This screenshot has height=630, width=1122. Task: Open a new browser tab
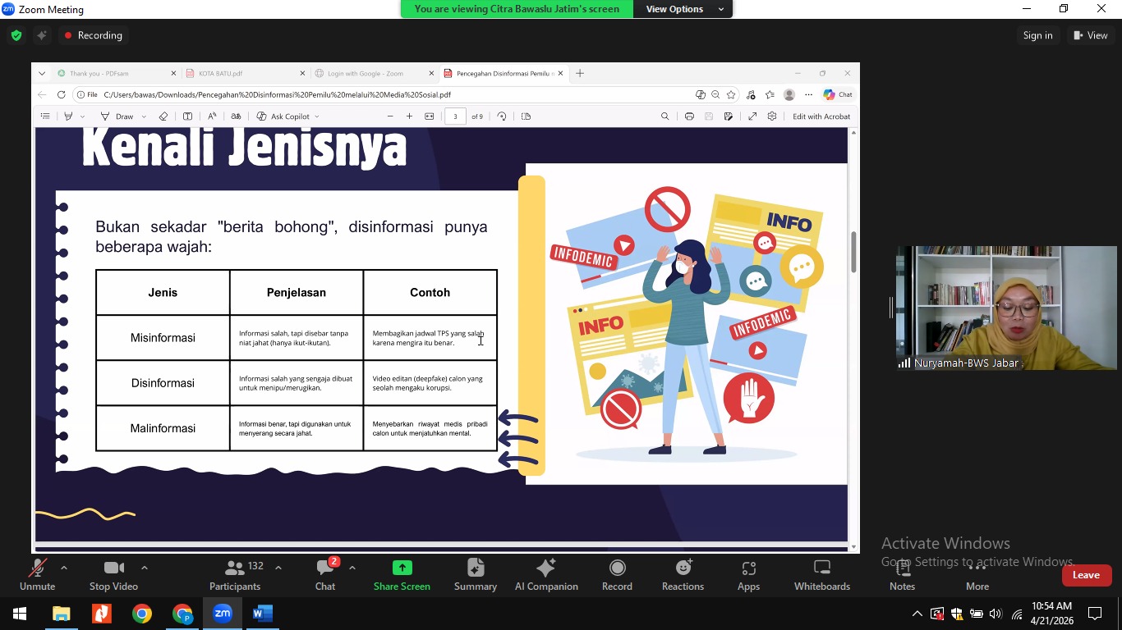(580, 73)
